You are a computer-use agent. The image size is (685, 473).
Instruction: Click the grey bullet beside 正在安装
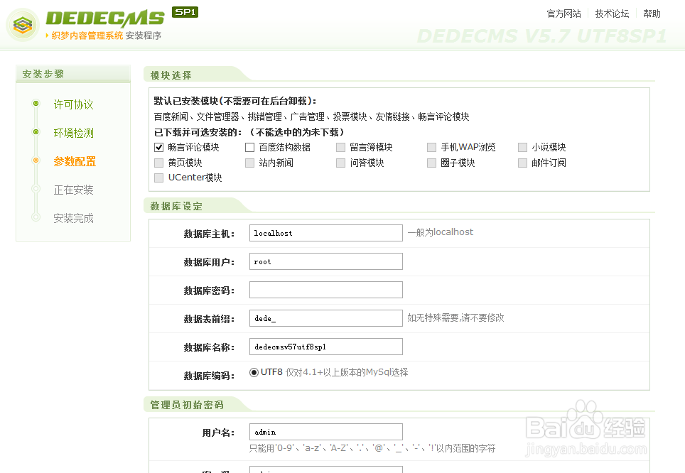tap(36, 189)
